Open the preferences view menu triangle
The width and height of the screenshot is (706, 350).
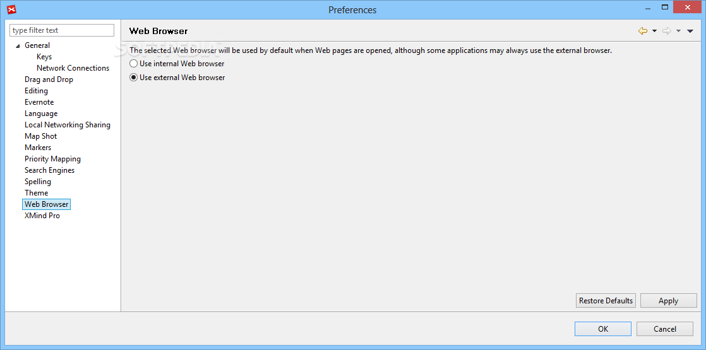click(x=690, y=31)
